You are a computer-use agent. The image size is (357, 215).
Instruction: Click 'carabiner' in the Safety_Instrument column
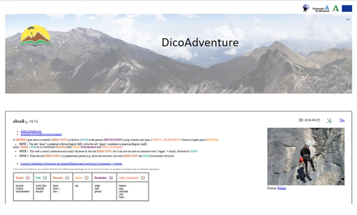coord(123,191)
